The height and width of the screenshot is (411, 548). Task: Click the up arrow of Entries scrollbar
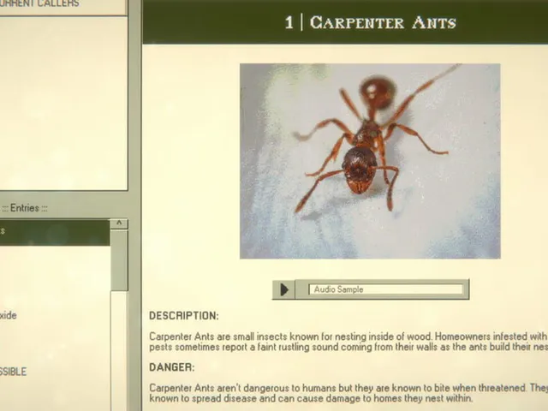pos(119,223)
